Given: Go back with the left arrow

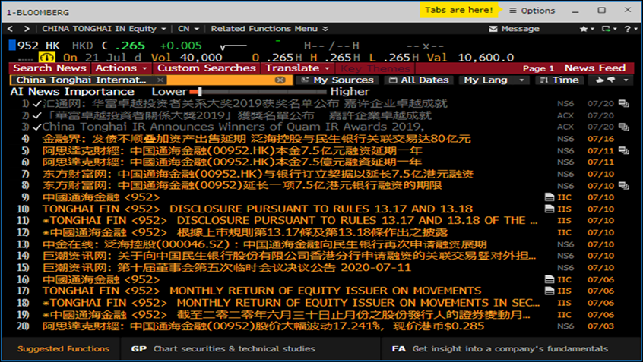Looking at the screenshot, I should point(10,29).
